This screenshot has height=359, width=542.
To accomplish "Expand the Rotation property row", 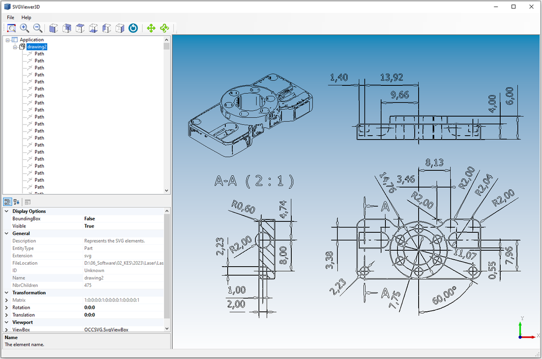I will point(6,308).
